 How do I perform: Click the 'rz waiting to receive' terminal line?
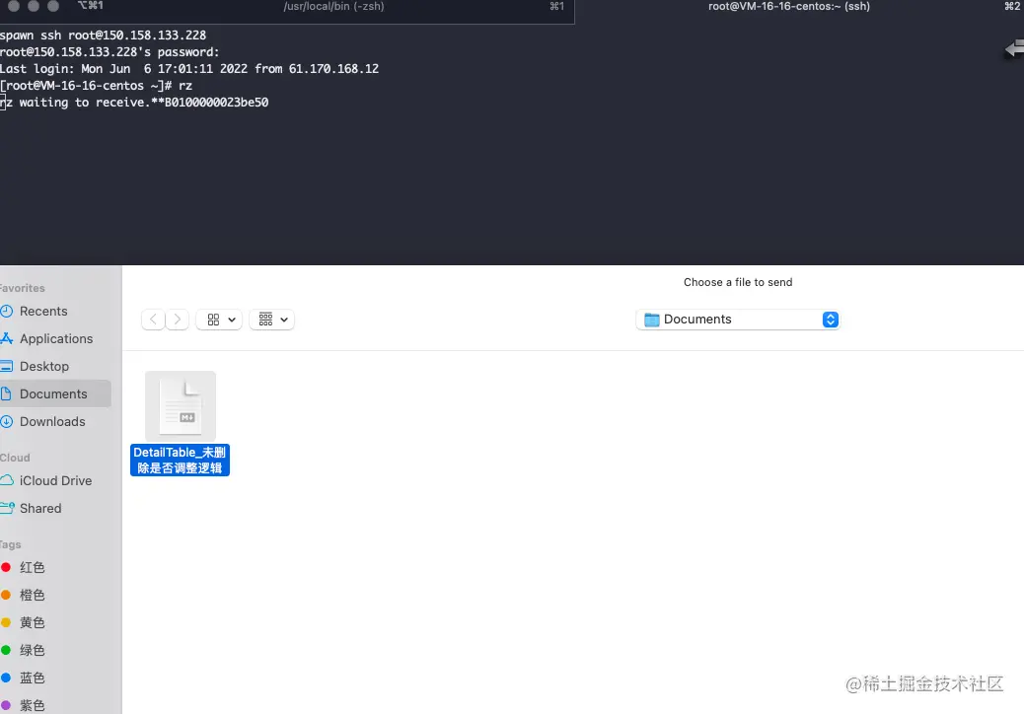(134, 103)
